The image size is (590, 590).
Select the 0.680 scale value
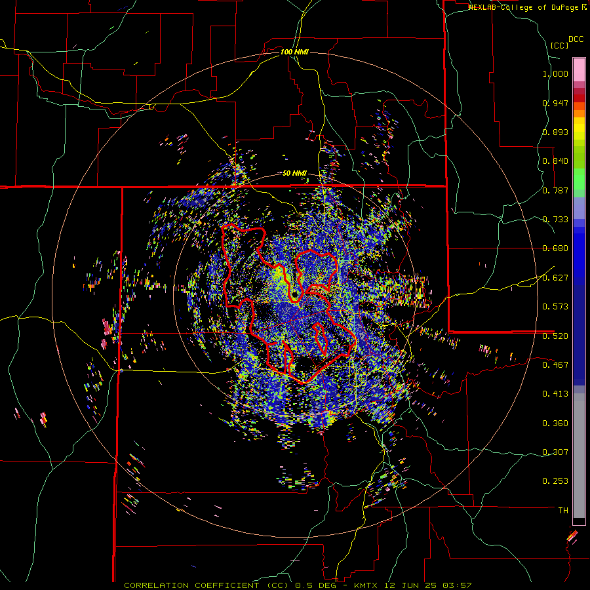[x=555, y=248]
